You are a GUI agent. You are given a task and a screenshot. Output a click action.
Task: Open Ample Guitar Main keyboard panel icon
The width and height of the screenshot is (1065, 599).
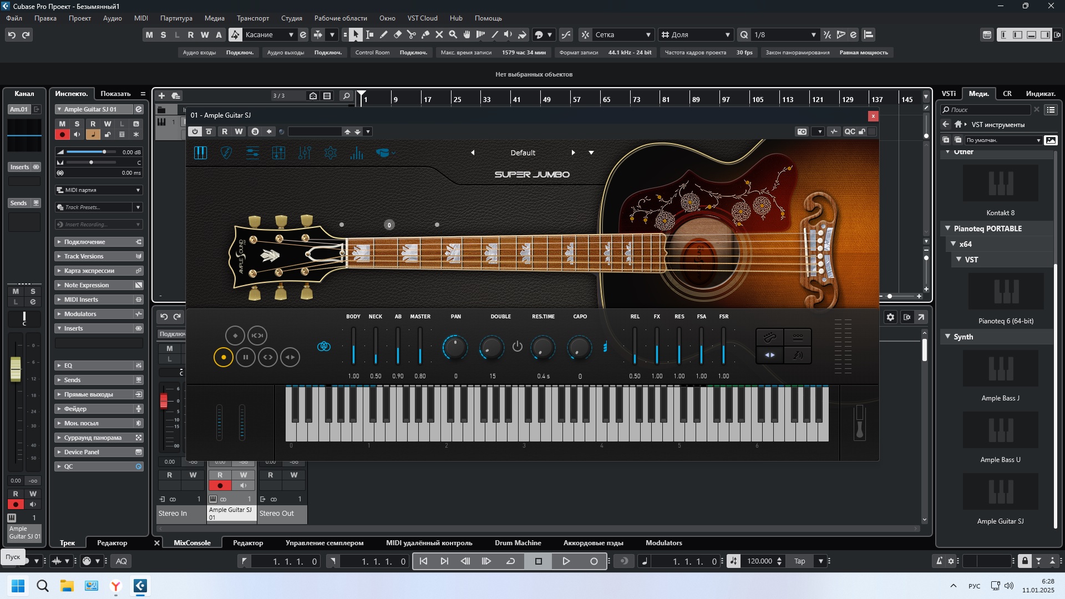[x=200, y=153]
